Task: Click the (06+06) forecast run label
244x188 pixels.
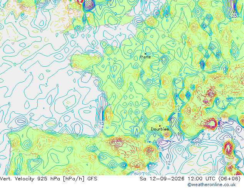Action: point(229,179)
